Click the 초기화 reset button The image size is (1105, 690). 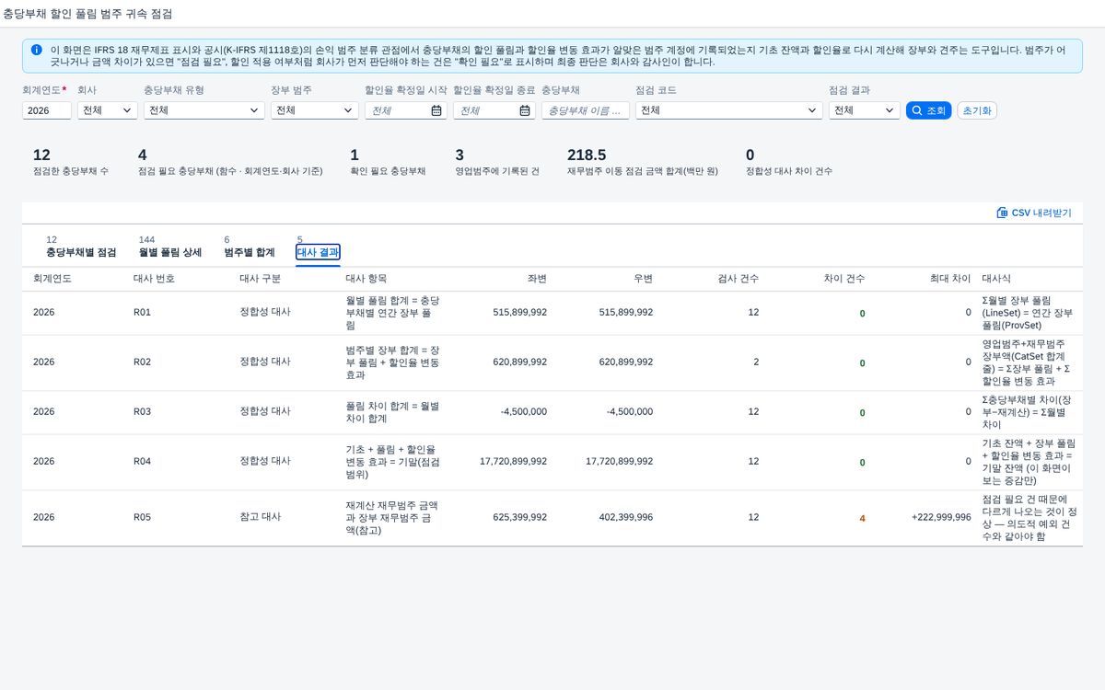tap(977, 110)
